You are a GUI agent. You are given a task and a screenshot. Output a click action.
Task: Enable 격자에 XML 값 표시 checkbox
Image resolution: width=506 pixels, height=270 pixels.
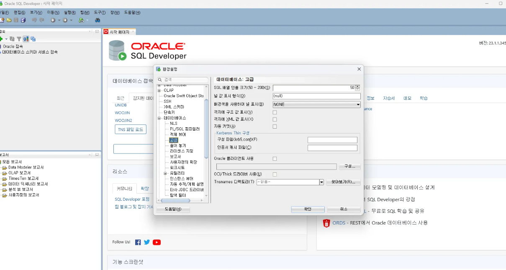click(275, 119)
